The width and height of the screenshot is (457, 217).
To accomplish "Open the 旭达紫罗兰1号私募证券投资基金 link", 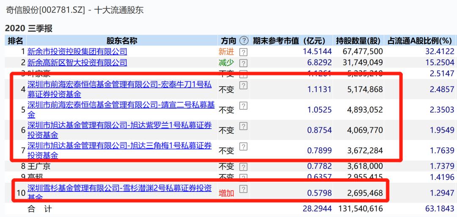I will click(x=120, y=130).
